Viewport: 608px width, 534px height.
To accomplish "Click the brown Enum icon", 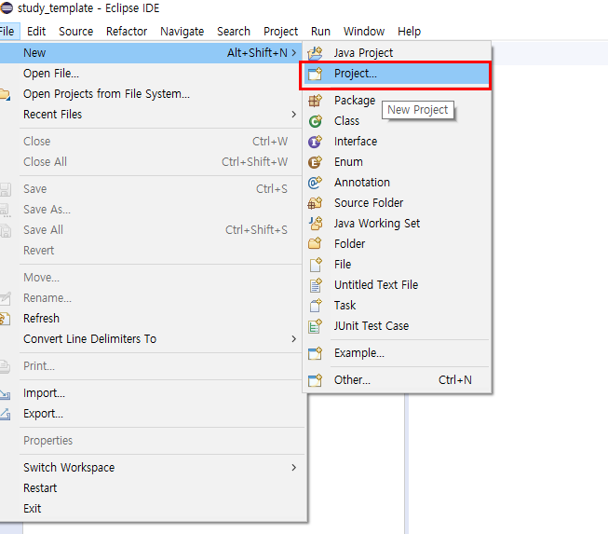I will click(315, 162).
